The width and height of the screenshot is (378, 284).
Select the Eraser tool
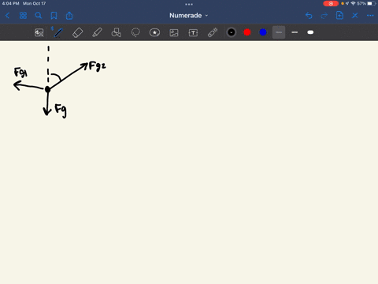click(77, 32)
